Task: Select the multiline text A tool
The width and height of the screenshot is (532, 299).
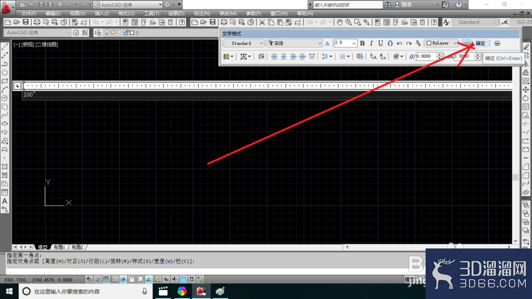Action: pos(5,201)
